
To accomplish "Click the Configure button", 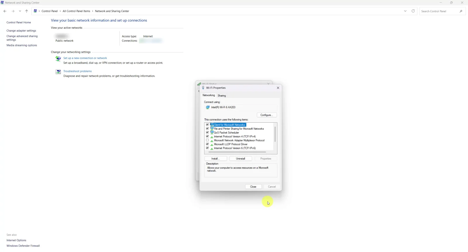I will 267,115.
